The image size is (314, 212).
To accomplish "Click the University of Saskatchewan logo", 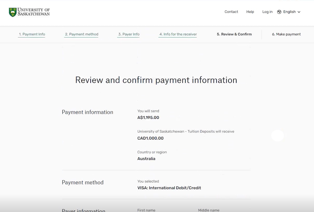I will pos(29,12).
